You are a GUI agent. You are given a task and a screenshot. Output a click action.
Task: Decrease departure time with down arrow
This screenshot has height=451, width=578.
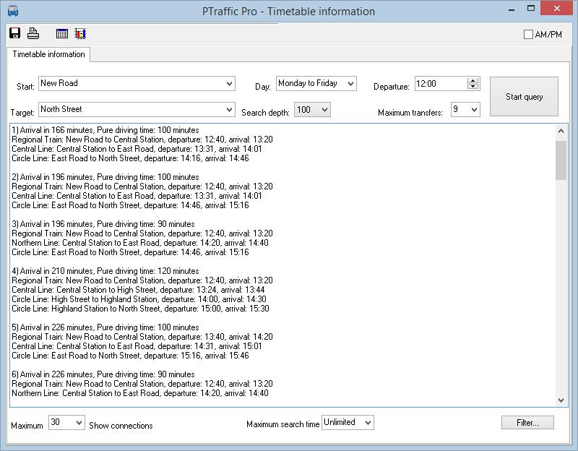473,87
